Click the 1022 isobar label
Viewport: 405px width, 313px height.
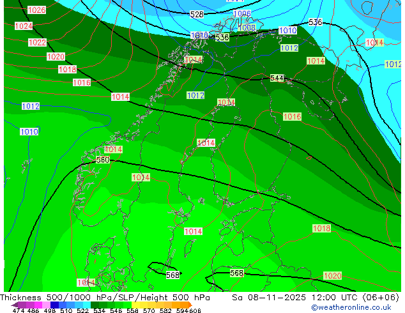[37, 42]
